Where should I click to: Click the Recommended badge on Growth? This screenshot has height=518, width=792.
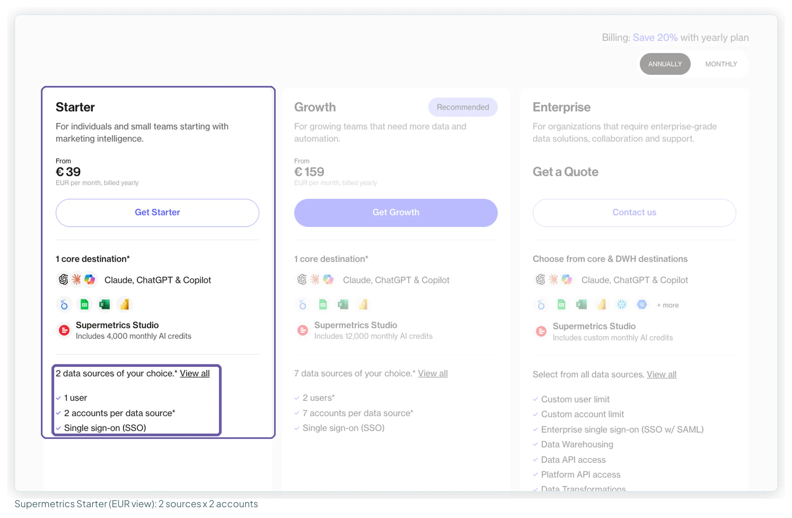click(463, 107)
